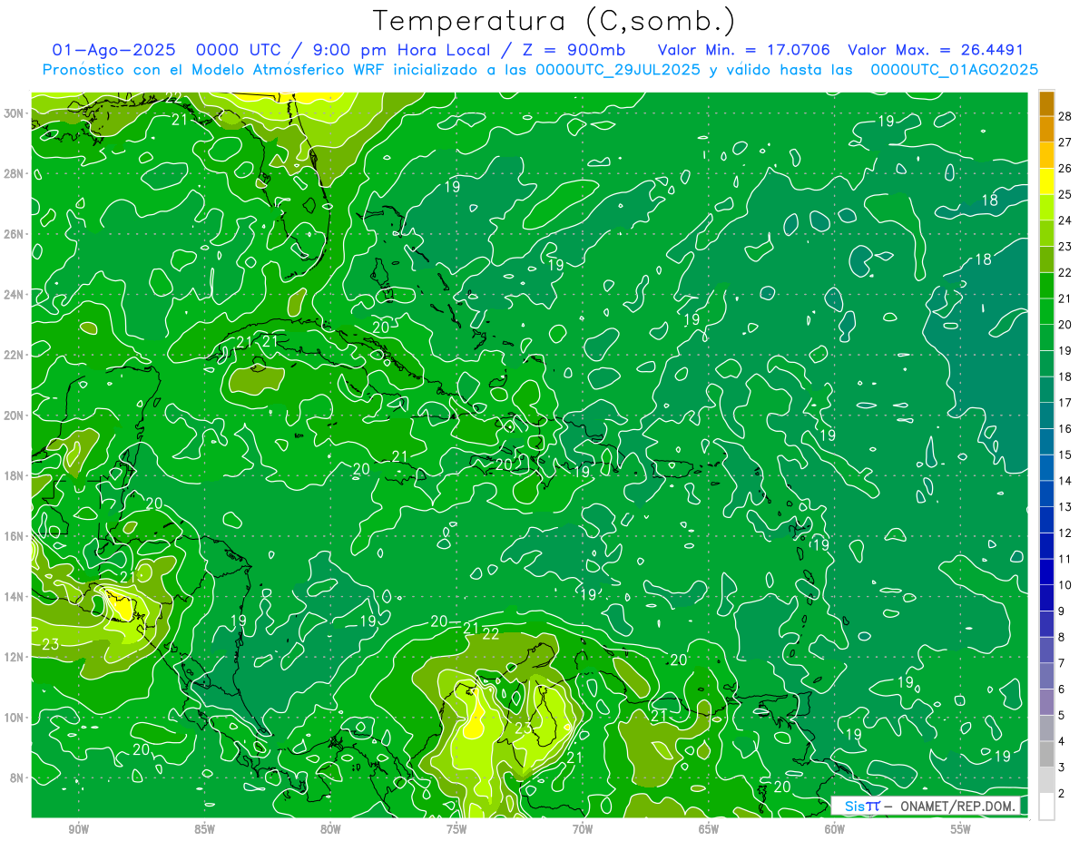
Task: Click the color bar label 24
Action: click(1065, 220)
